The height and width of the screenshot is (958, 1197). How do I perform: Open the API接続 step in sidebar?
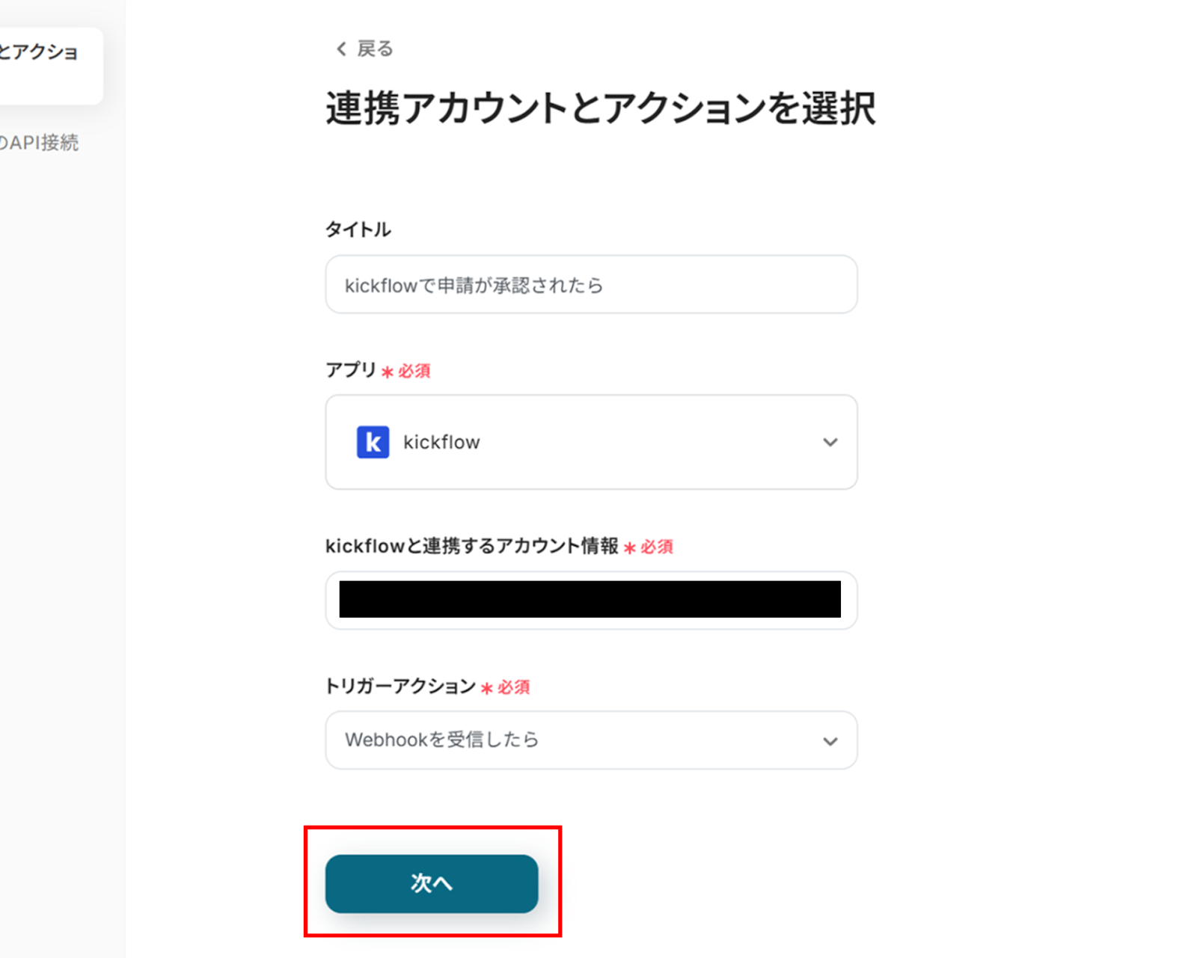(x=41, y=143)
